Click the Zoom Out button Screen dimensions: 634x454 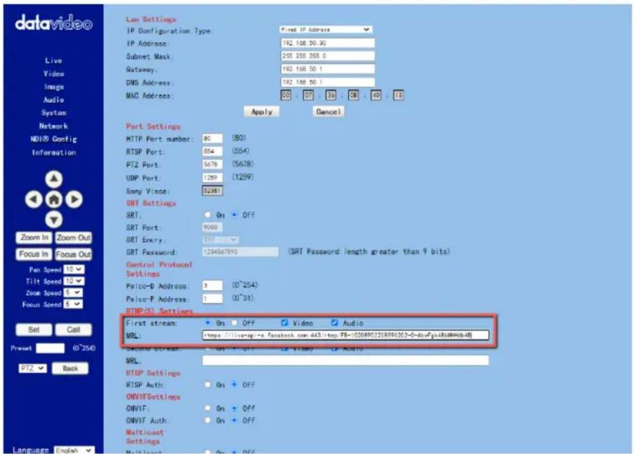(x=73, y=238)
